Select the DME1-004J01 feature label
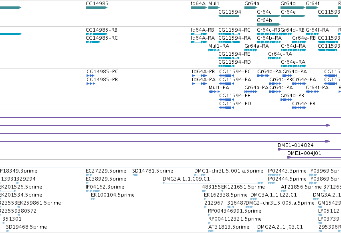Image resolution: width=341 pixels, height=233 pixels. pyautogui.click(x=304, y=153)
